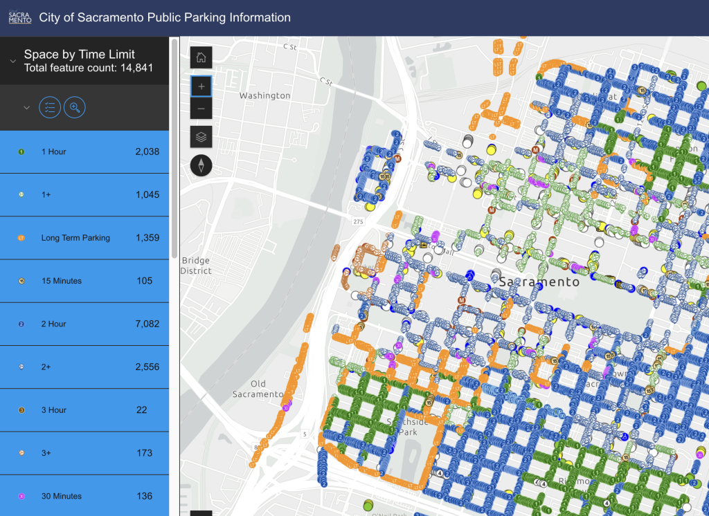Toggle the 1 Hour category filter

[84, 151]
